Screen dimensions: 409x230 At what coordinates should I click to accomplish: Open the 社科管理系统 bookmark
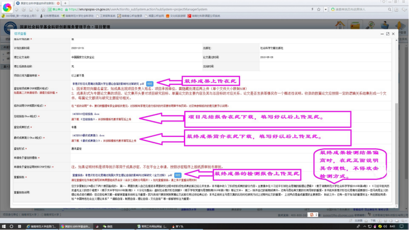(x=49, y=16)
